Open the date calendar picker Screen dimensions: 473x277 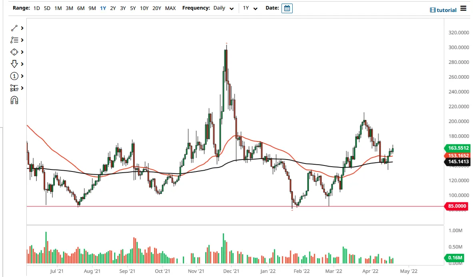[287, 8]
